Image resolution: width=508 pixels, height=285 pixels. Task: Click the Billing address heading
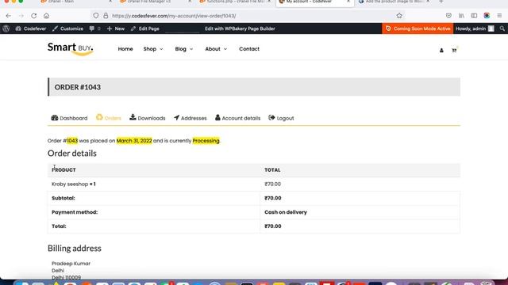(x=75, y=248)
